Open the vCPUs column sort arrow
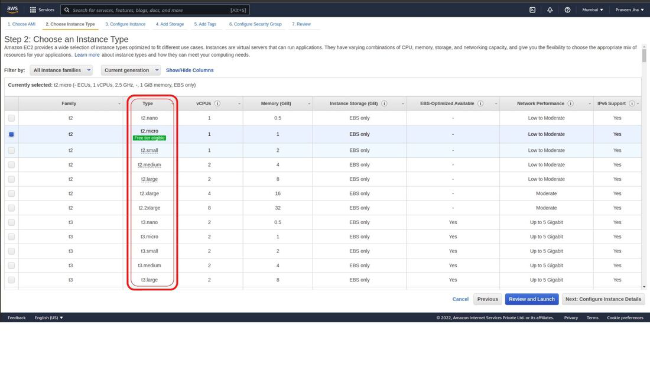This screenshot has height=366, width=650. click(x=239, y=103)
